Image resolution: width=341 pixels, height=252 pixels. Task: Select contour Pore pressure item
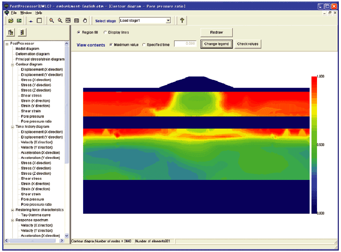[32, 116]
